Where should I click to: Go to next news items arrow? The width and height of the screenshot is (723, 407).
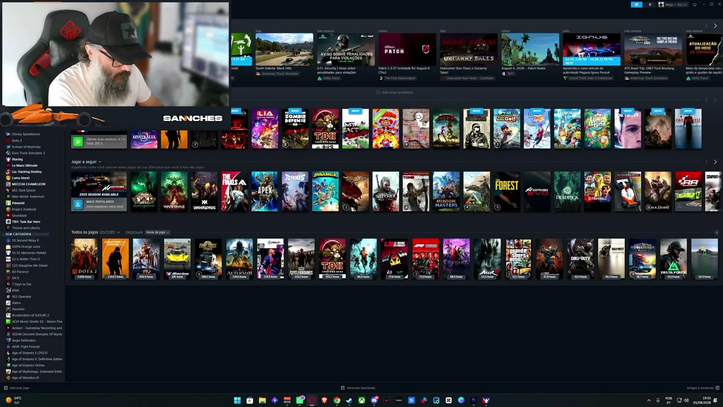coord(715,26)
